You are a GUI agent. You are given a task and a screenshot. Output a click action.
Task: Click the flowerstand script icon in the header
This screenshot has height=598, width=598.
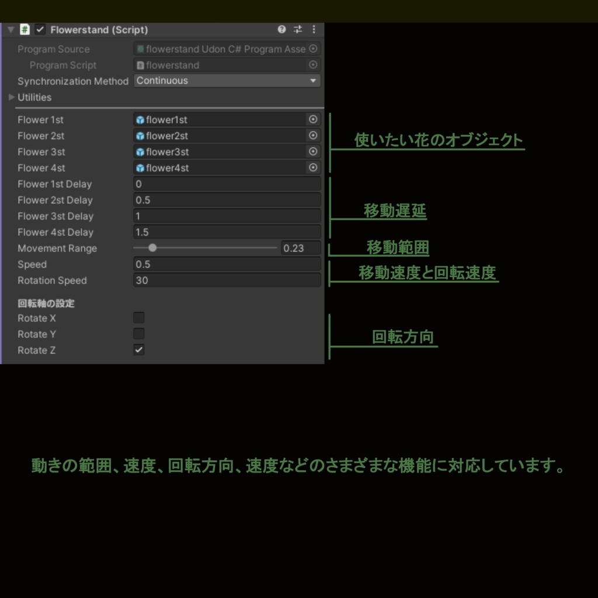click(24, 29)
